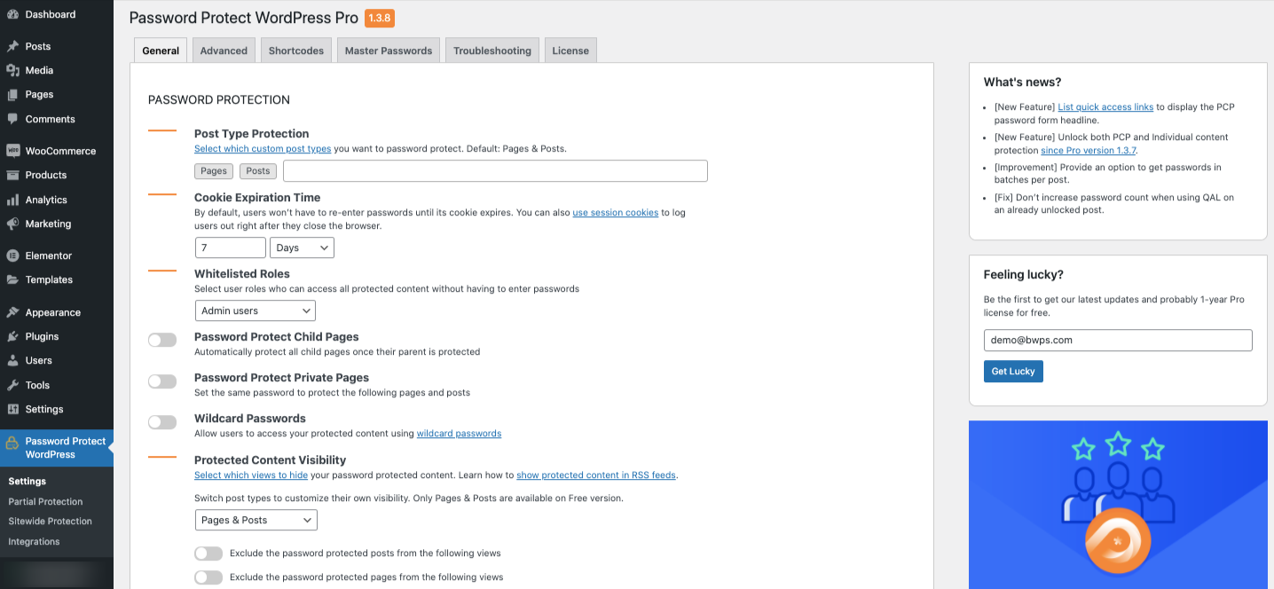Viewport: 1274px width, 589px height.
Task: Follow the use session cookies link
Action: pos(616,213)
